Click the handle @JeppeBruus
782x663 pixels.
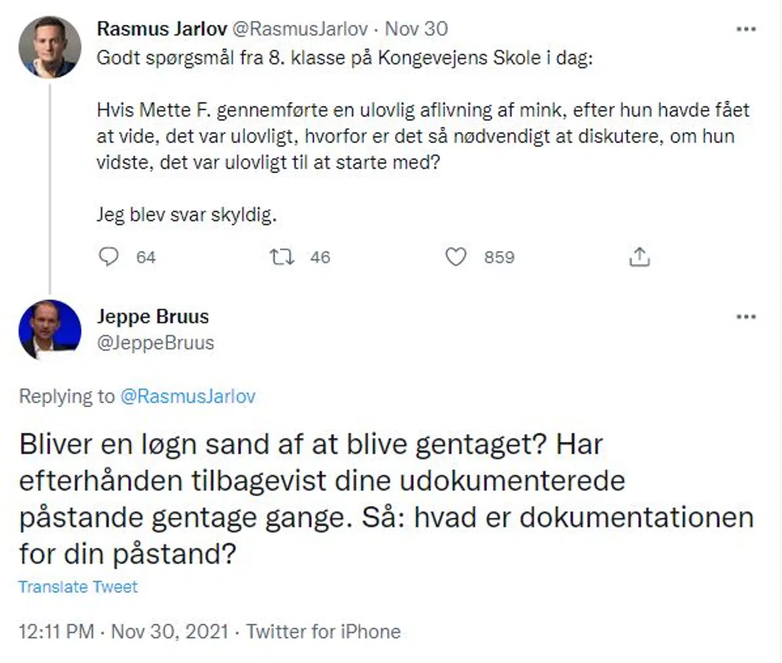click(x=156, y=342)
